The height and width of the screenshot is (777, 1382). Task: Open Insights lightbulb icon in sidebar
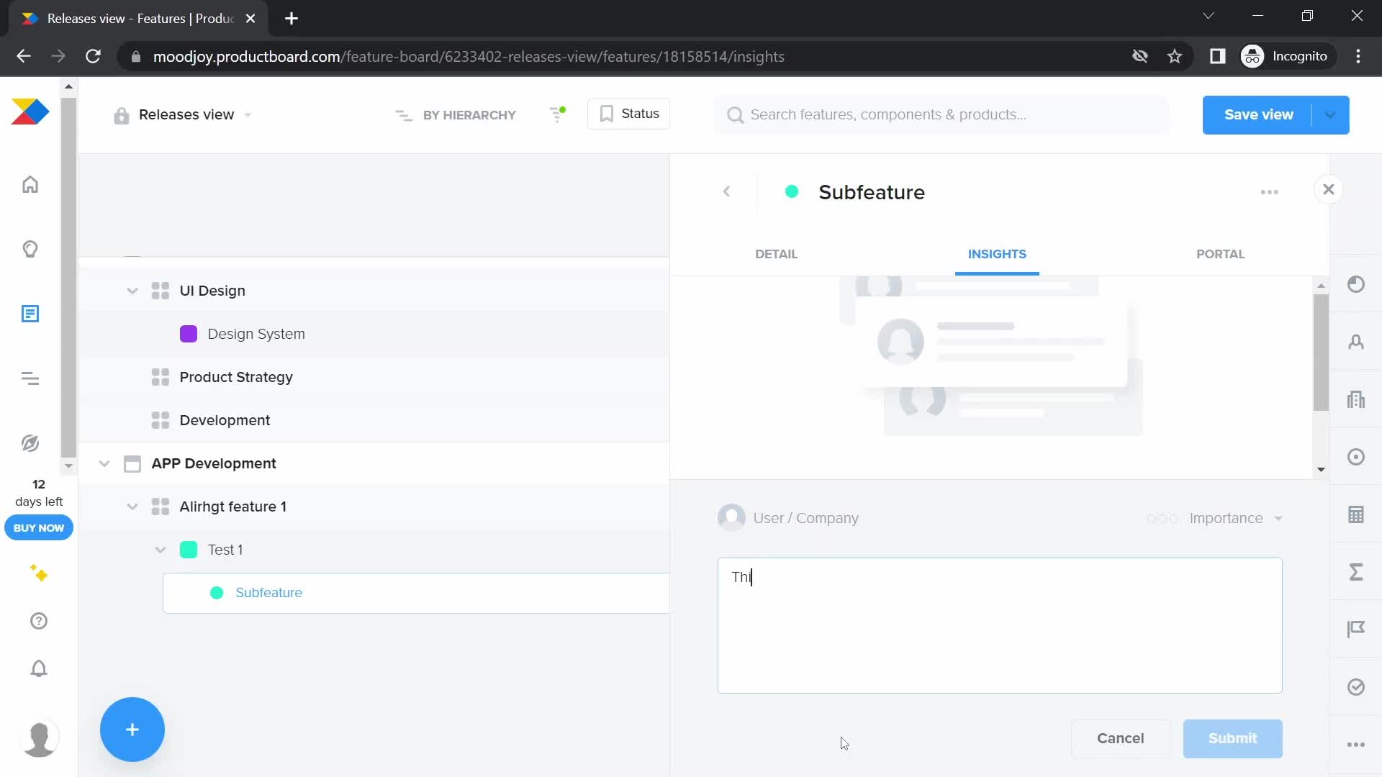[30, 249]
